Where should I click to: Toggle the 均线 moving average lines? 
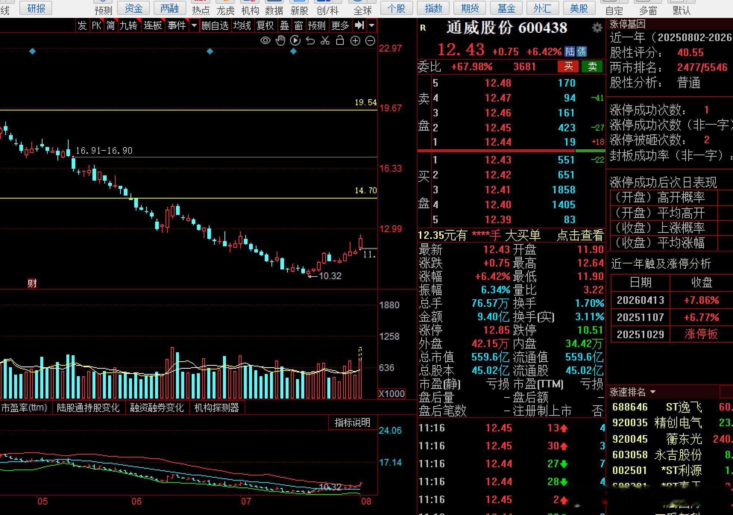(x=242, y=25)
